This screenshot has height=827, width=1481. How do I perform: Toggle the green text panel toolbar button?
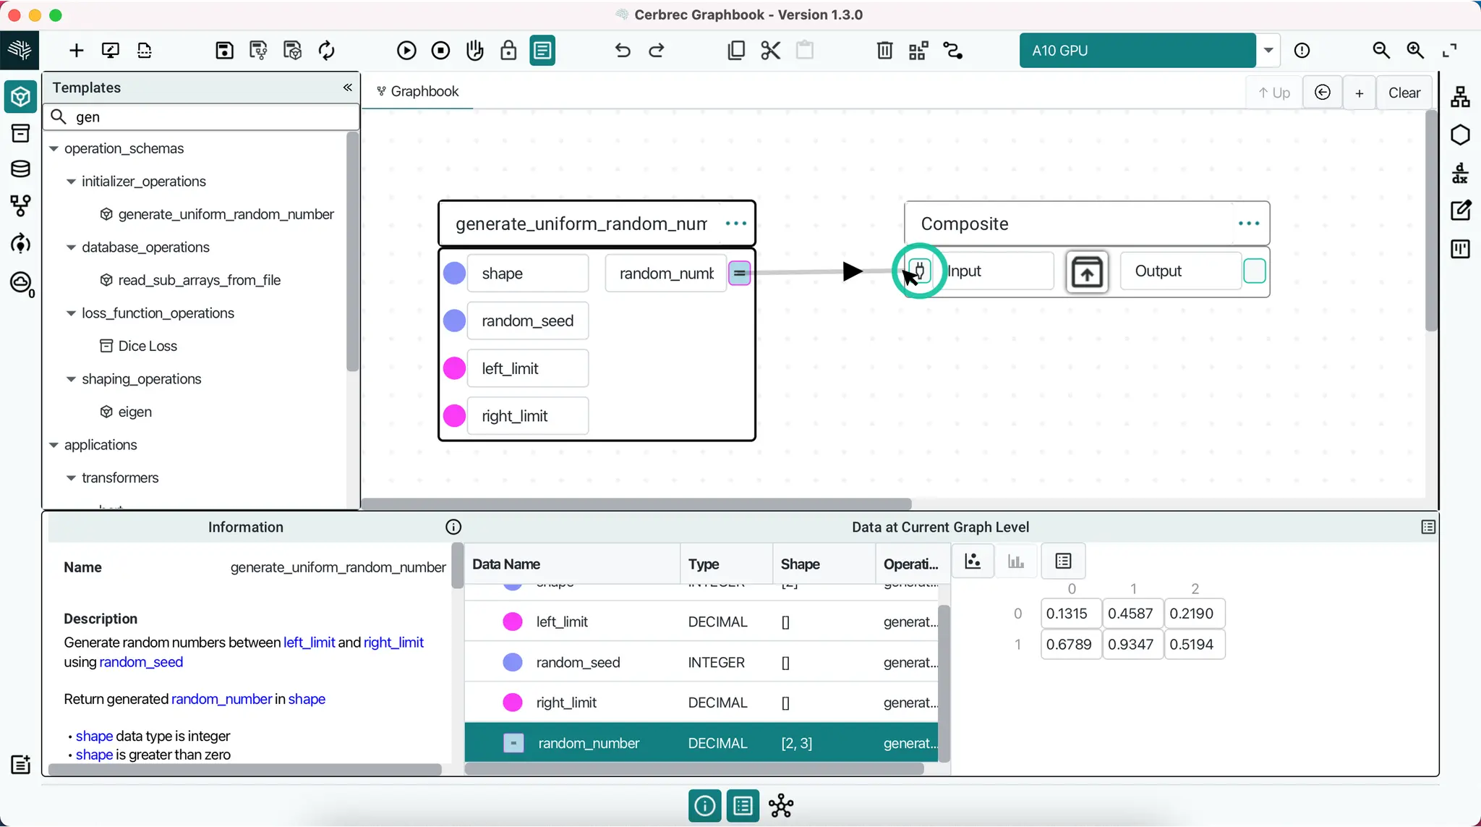click(542, 51)
